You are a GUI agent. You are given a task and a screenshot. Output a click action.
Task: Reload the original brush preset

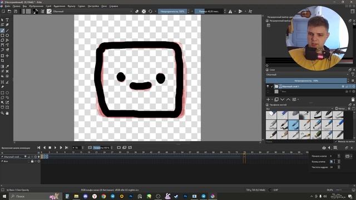click(x=150, y=11)
